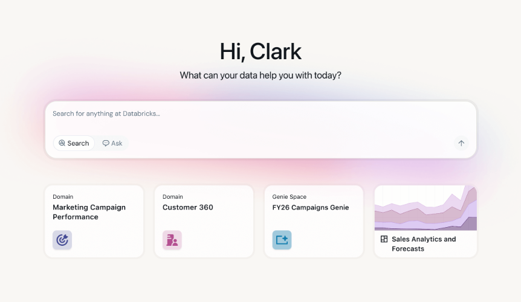Switch to Ask mode
This screenshot has width=521, height=302.
[x=112, y=143]
